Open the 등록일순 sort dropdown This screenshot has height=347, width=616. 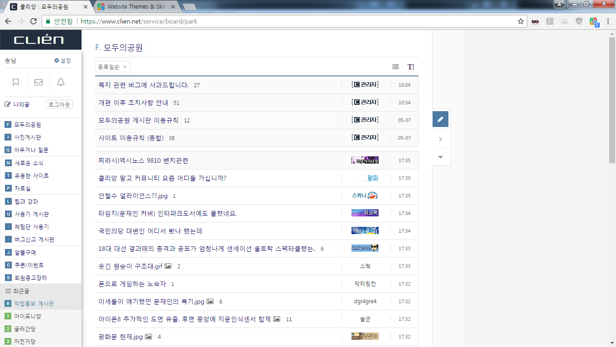point(112,66)
